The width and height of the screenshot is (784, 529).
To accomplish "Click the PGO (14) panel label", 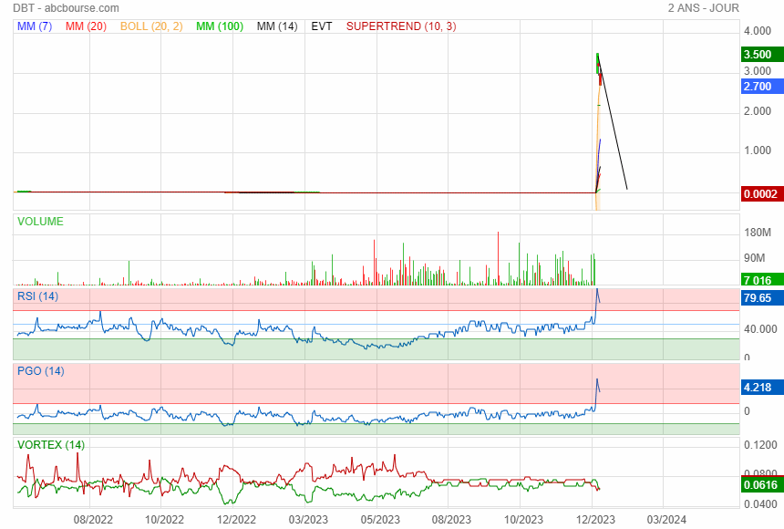I will (41, 371).
